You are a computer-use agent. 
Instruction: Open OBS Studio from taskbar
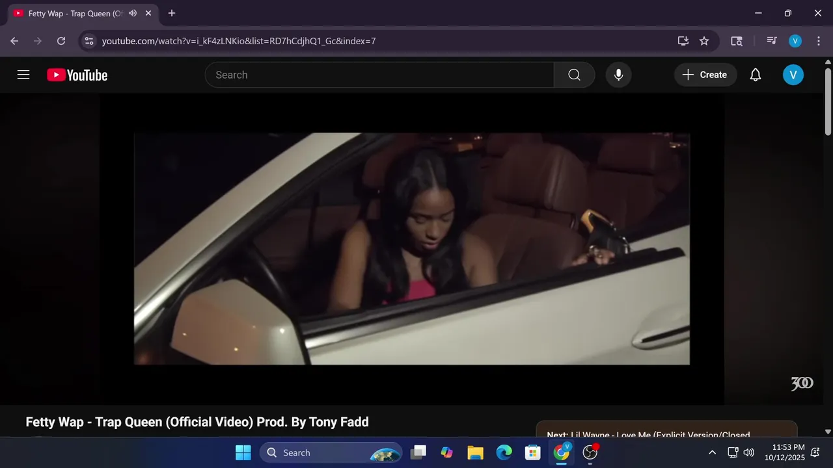click(590, 452)
